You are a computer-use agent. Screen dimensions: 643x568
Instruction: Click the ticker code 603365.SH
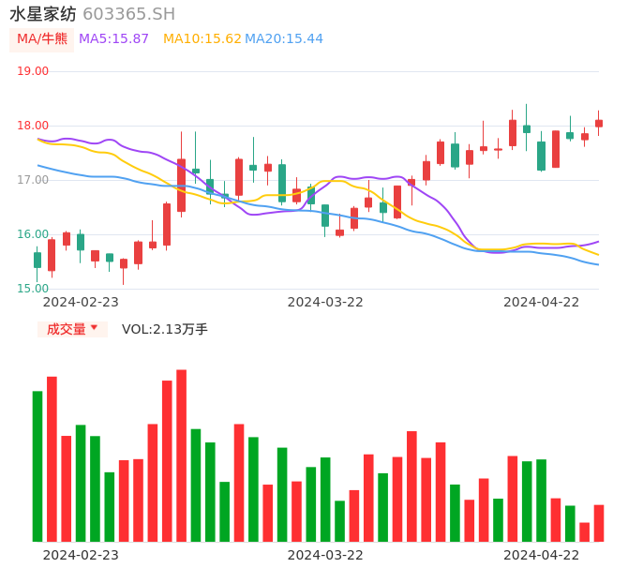point(128,14)
